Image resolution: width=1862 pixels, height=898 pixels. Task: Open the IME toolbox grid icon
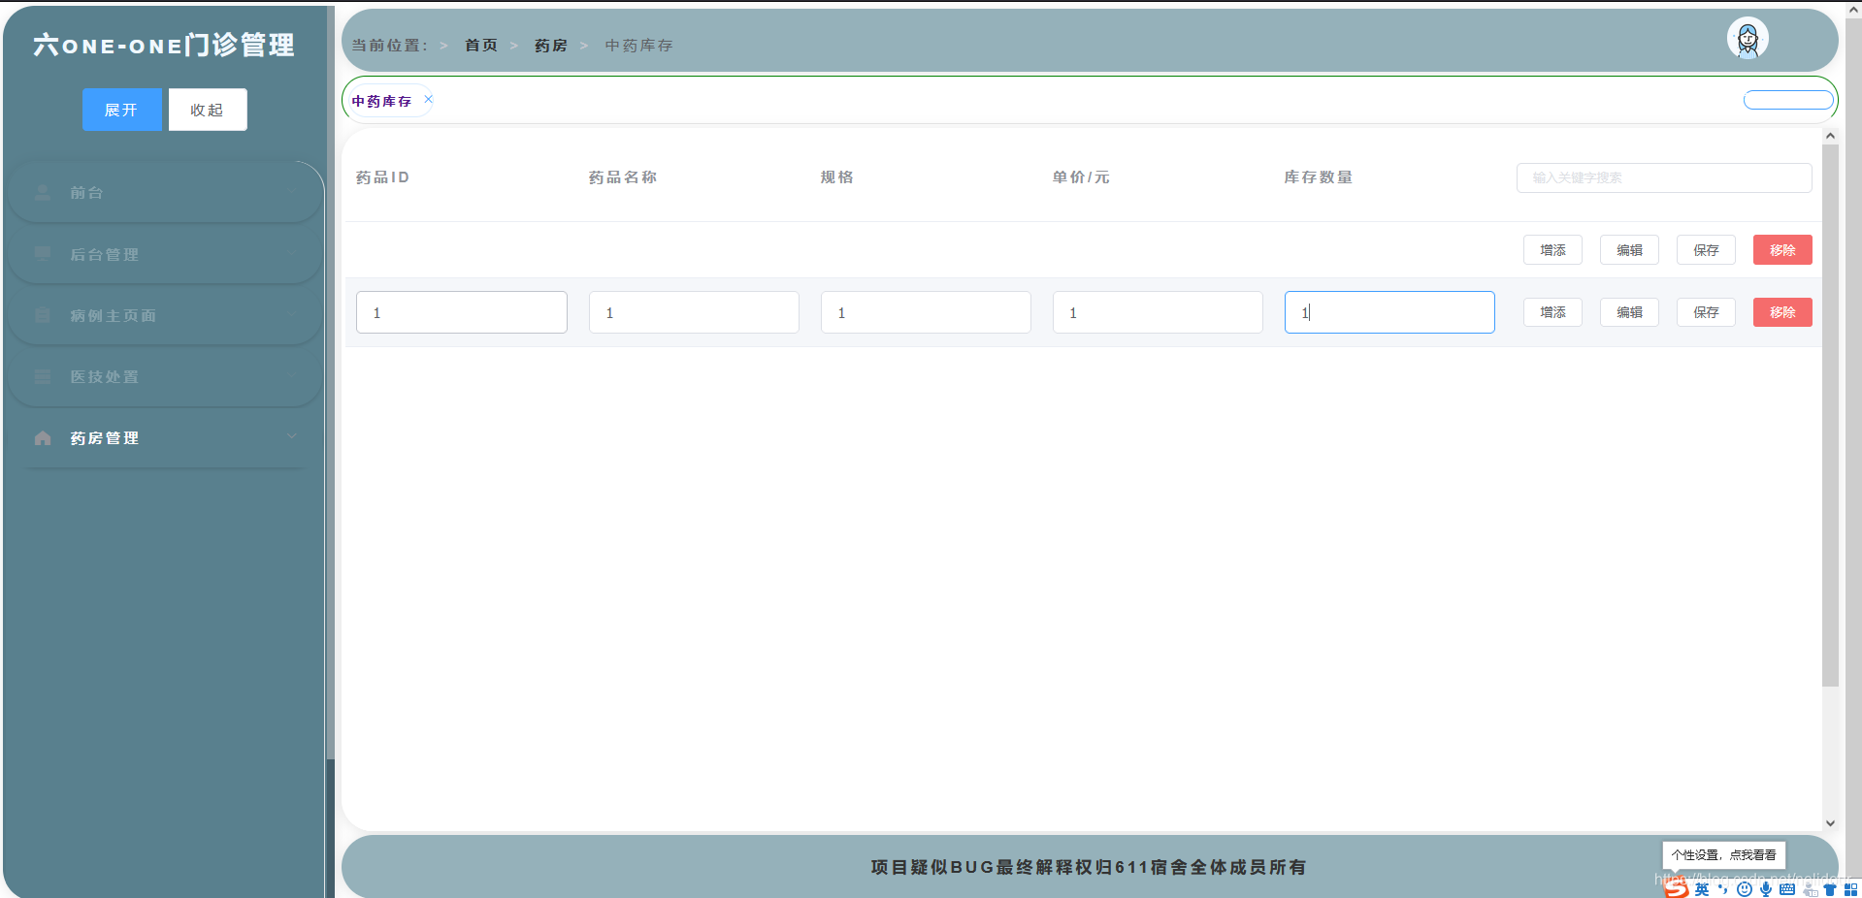1850,889
